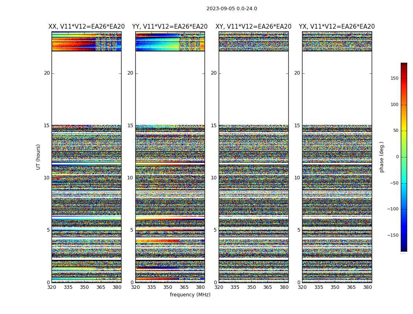Click the 5 hour tick of YX panel
This screenshot has width=413, height=314.
click(299, 230)
